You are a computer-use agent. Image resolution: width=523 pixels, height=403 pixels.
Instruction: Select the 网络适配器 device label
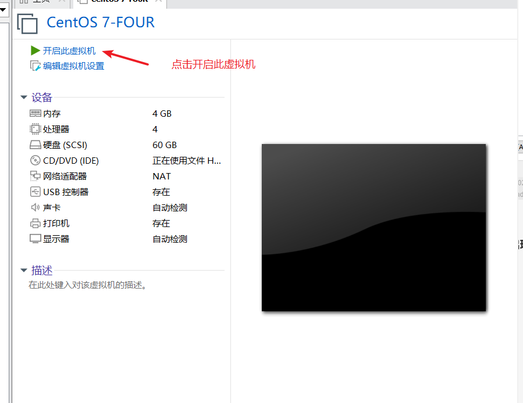pos(65,176)
